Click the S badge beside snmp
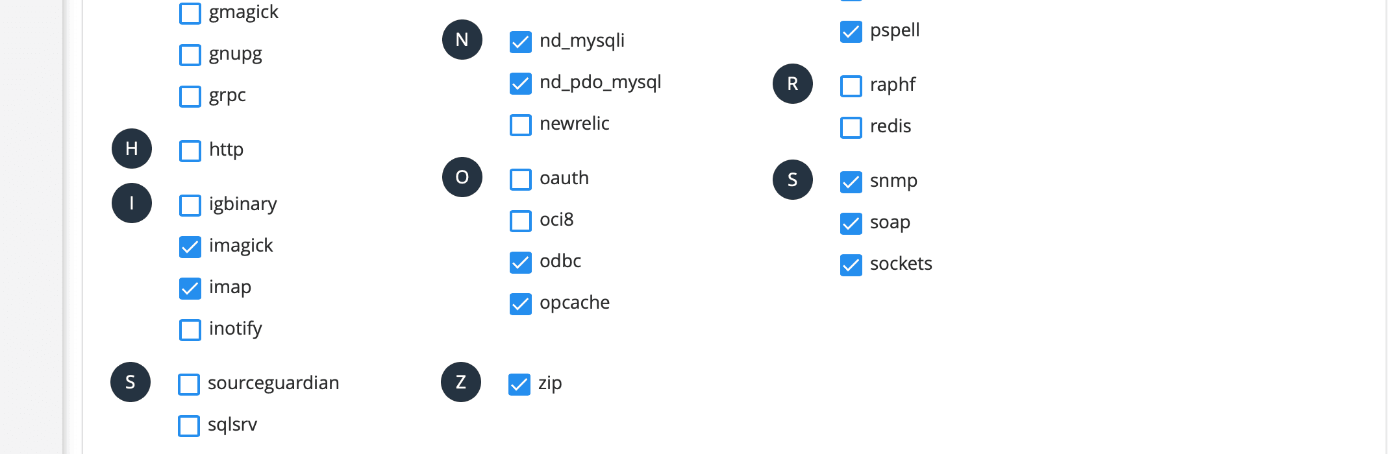Viewport: 1396px width, 454px height. tap(793, 180)
